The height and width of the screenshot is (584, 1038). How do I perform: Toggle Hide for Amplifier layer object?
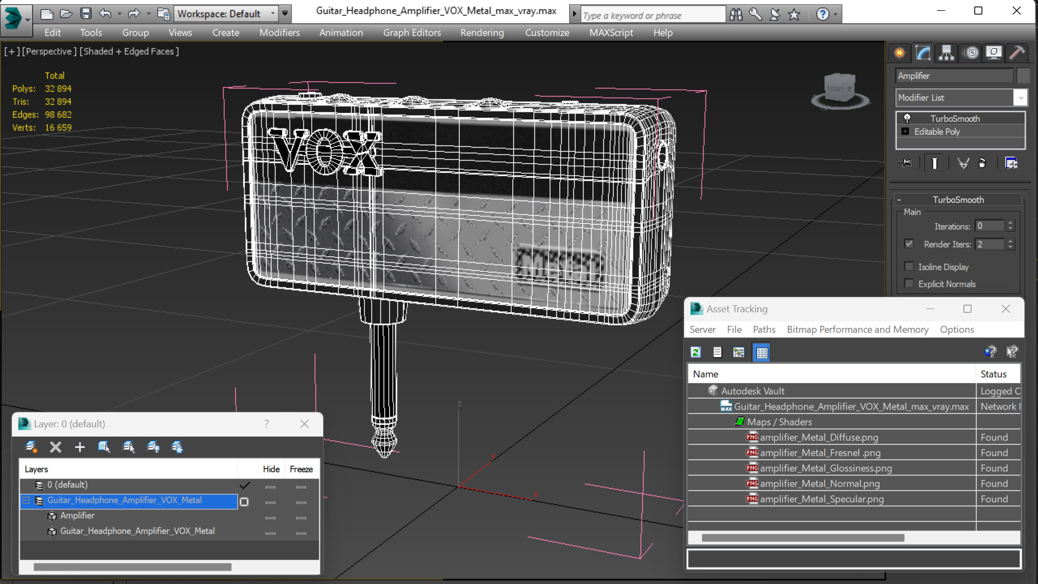tap(271, 518)
